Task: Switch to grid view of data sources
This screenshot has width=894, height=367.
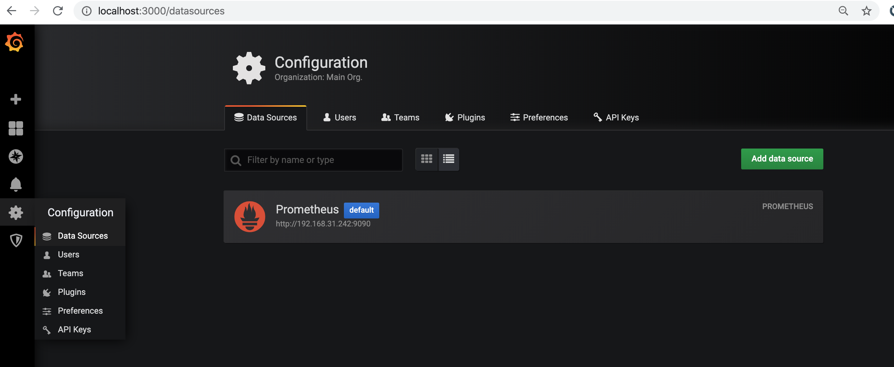Action: (427, 159)
